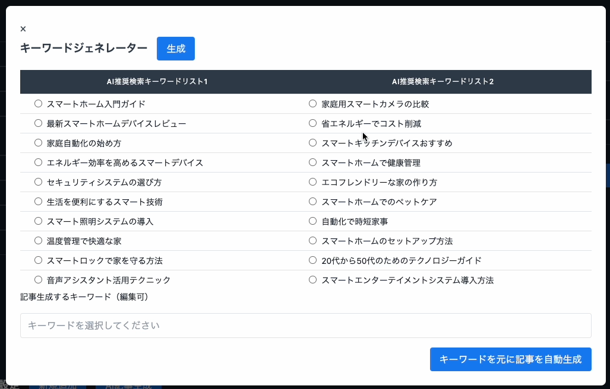Click the blue 生成 button

(176, 49)
